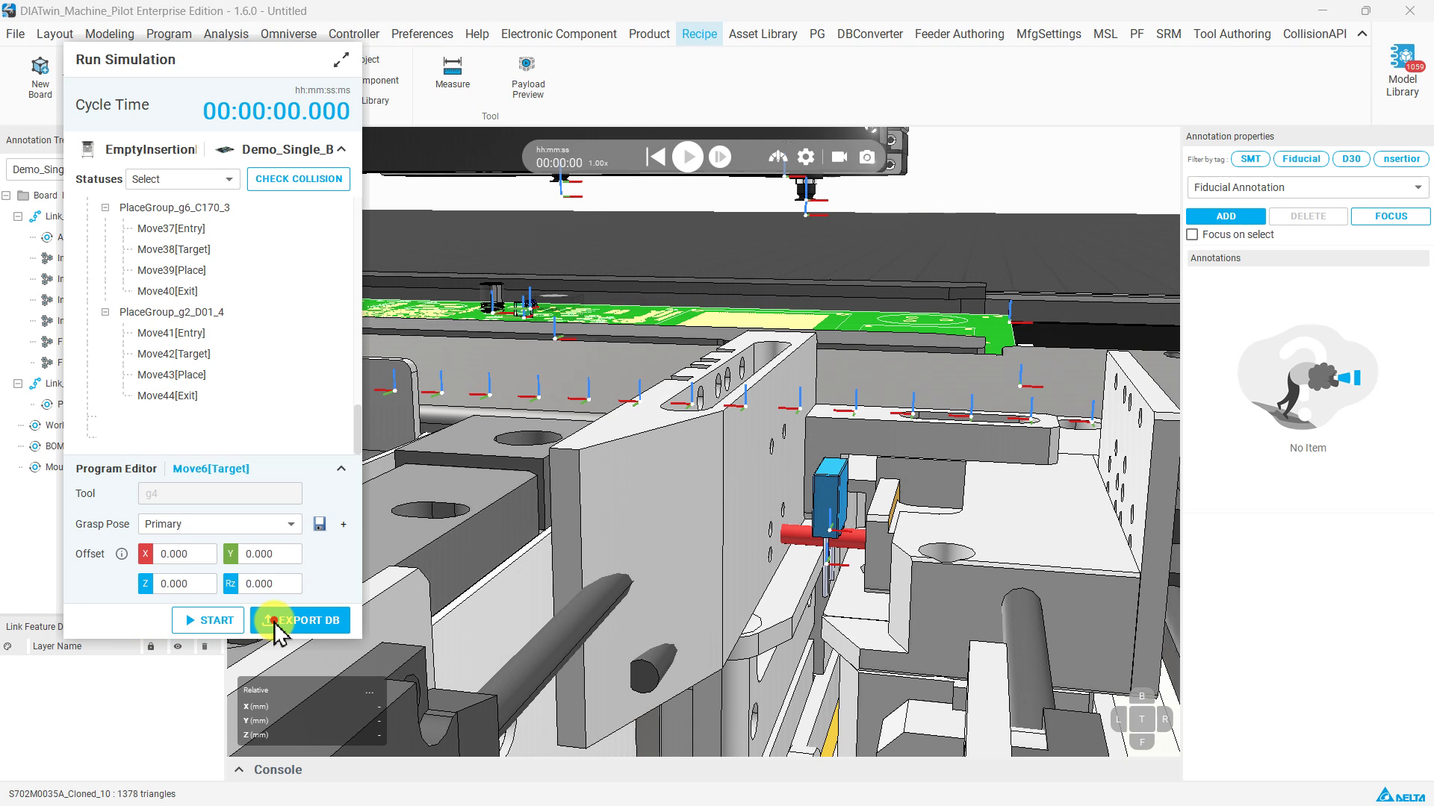Toggle layer visibility eye icon
The width and height of the screenshot is (1434, 806).
[178, 646]
